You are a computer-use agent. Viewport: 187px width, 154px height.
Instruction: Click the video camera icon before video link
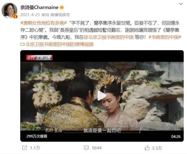click(x=22, y=45)
